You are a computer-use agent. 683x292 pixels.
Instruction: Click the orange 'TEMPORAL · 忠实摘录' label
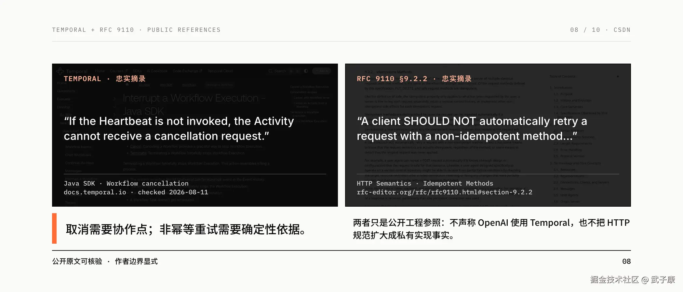point(105,79)
